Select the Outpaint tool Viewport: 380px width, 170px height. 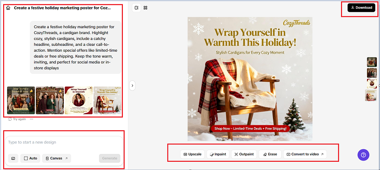pos(244,154)
